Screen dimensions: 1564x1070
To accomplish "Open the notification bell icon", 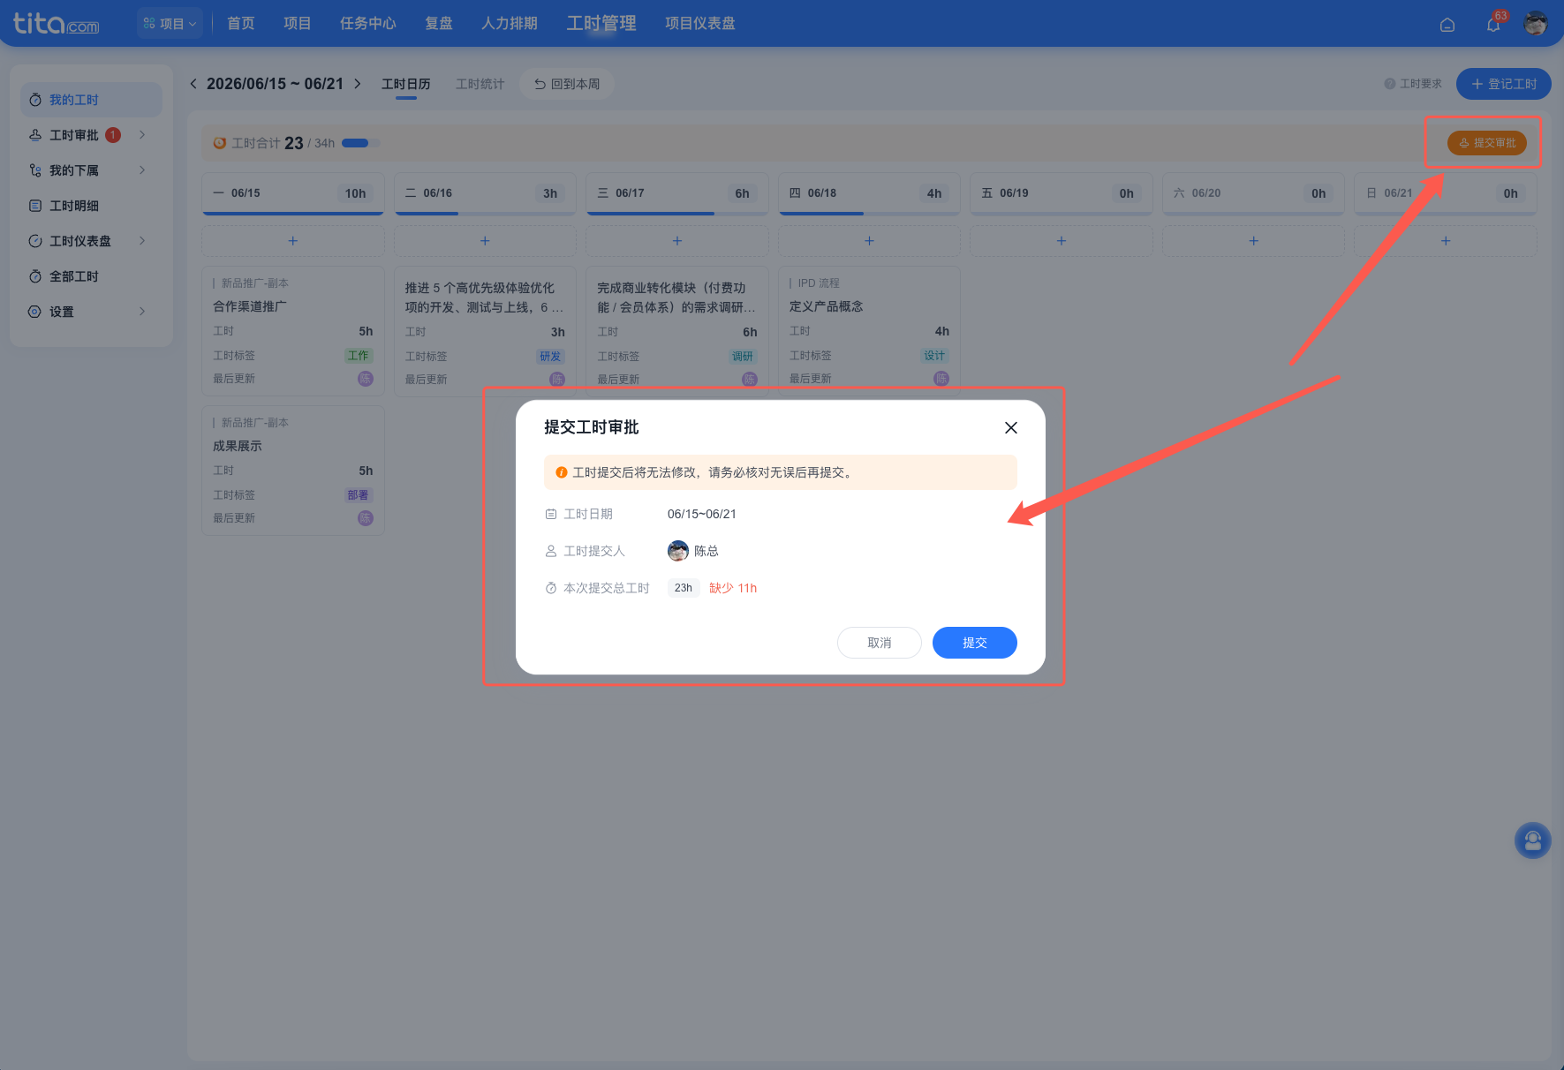I will click(1493, 25).
